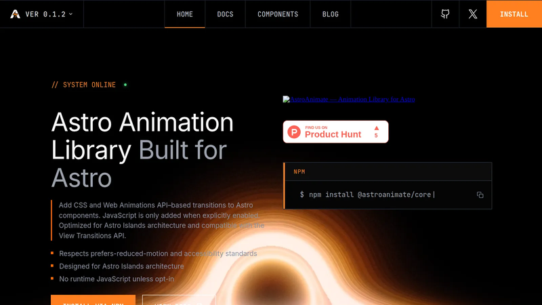Image resolution: width=542 pixels, height=305 pixels.
Task: Go to the HOME tab
Action: point(185,14)
